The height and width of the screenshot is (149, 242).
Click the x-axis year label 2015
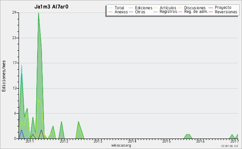166,141
